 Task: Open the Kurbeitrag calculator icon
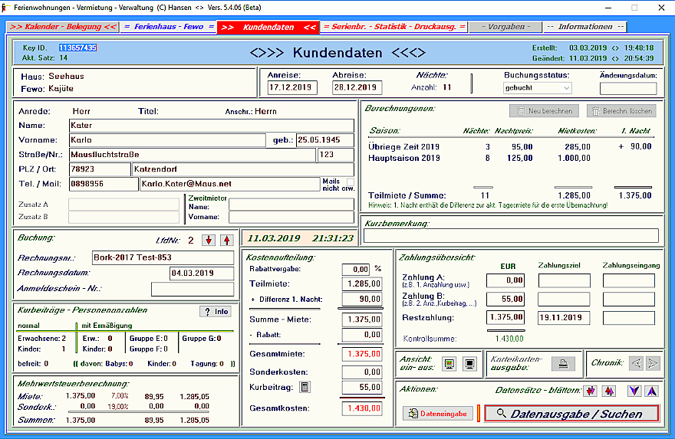point(305,388)
